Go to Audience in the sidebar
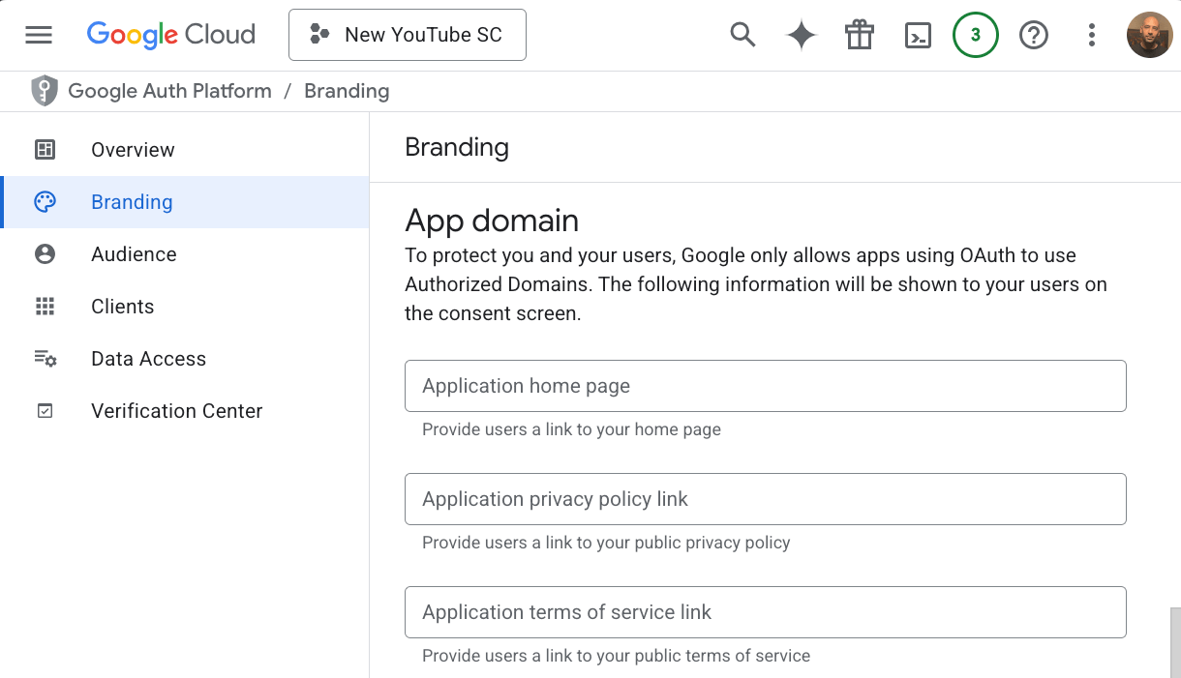1181x678 pixels. coord(134,254)
